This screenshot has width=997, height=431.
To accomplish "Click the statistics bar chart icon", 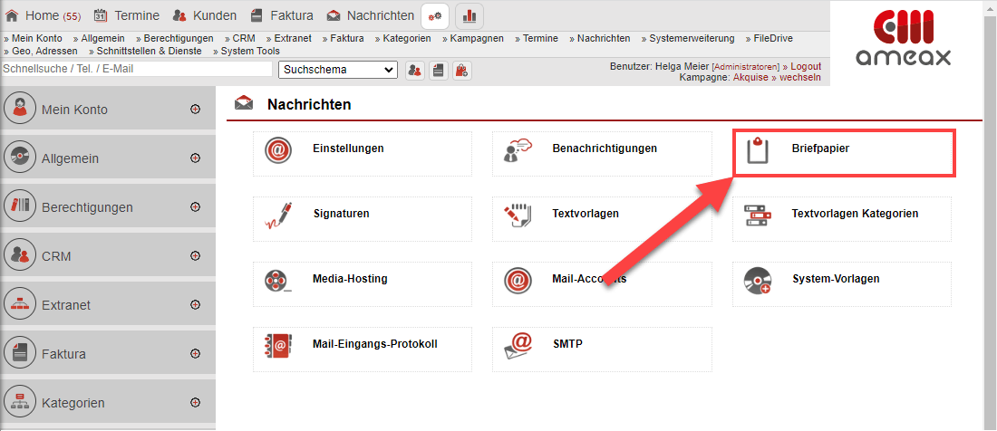I will [x=469, y=15].
